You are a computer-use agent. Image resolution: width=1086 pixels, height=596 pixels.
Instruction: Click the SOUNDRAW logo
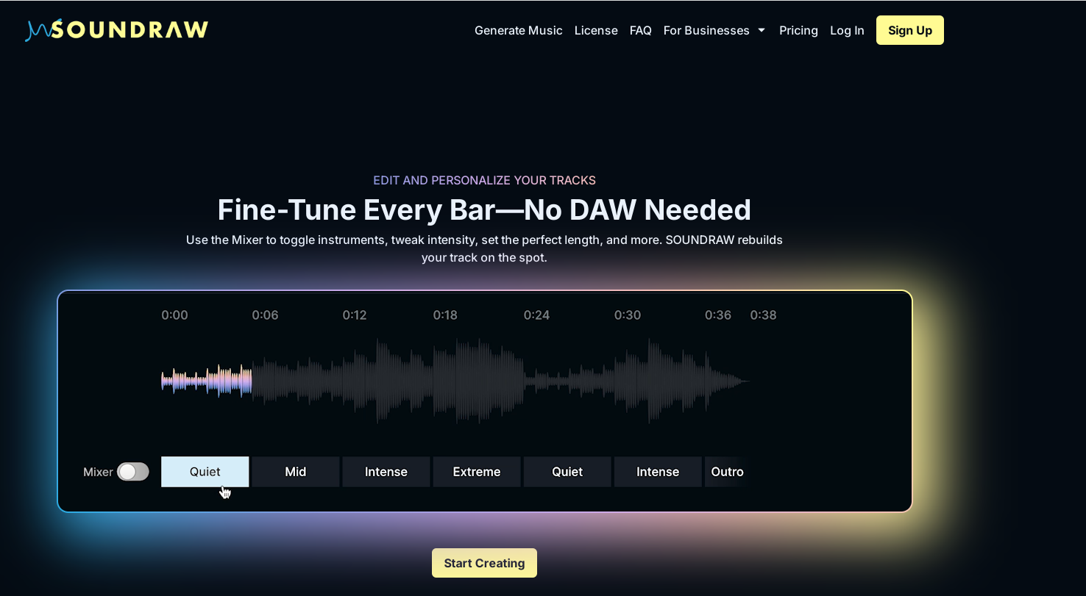coord(117,30)
